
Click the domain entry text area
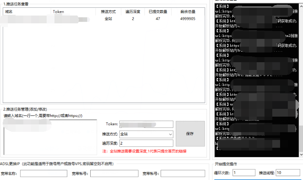click(50, 137)
